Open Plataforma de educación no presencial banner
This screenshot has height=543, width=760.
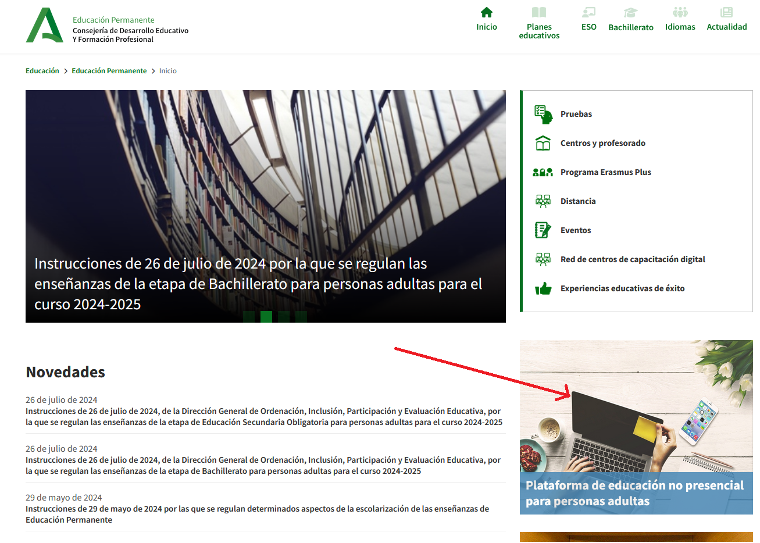point(636,427)
